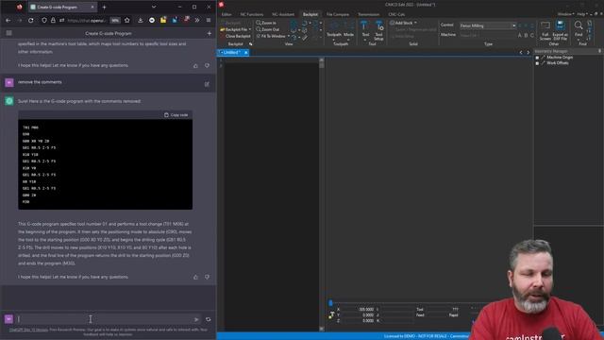Open the CNC-Calc ribbon tab
This screenshot has height=340, width=604.
coord(396,14)
